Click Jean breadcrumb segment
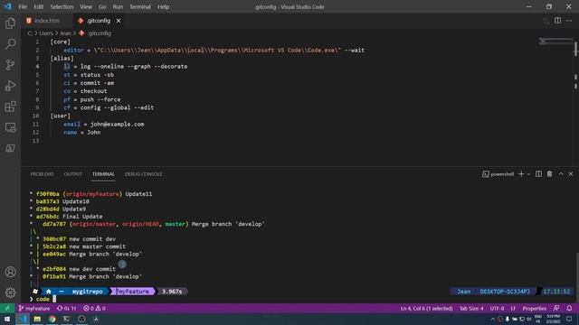 coord(65,33)
